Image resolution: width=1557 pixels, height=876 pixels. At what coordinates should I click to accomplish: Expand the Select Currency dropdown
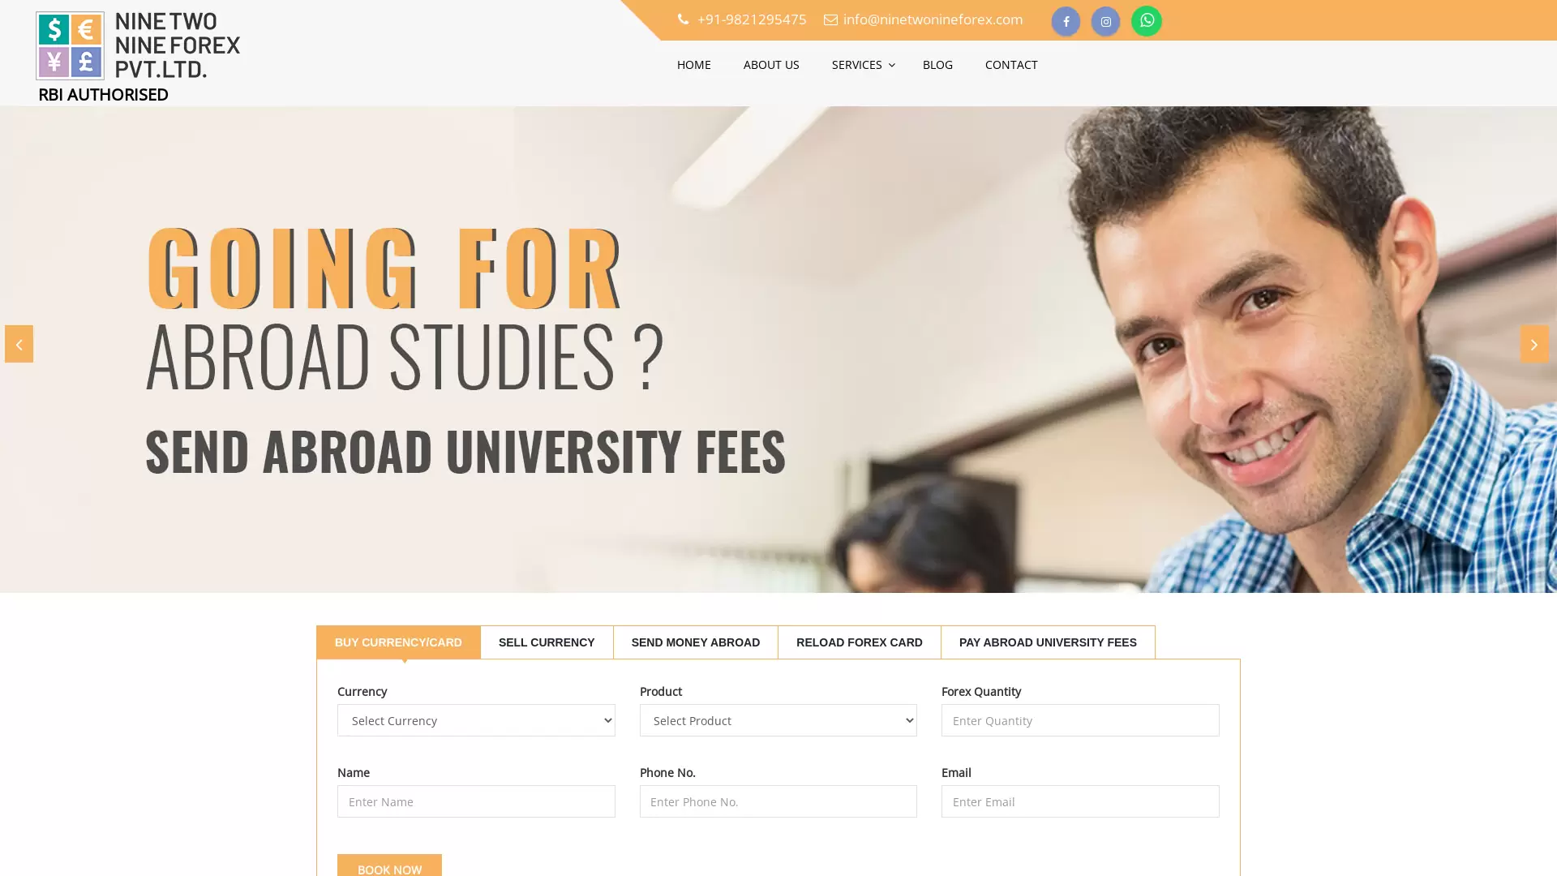pos(476,720)
